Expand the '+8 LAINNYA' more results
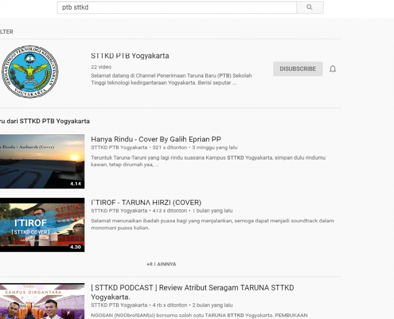The image size is (394, 319). (x=161, y=264)
